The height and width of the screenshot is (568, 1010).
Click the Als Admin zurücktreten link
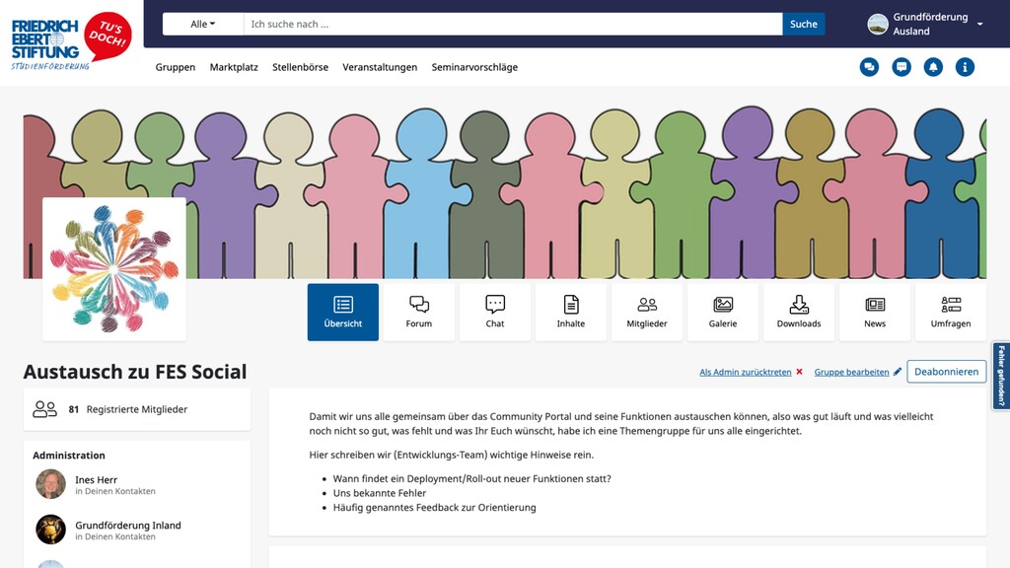click(x=746, y=372)
